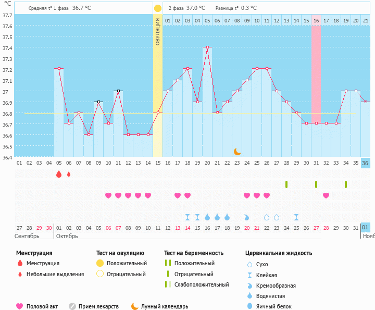
Task: Select the highlighted cycle day 36 cell
Action: 366,163
